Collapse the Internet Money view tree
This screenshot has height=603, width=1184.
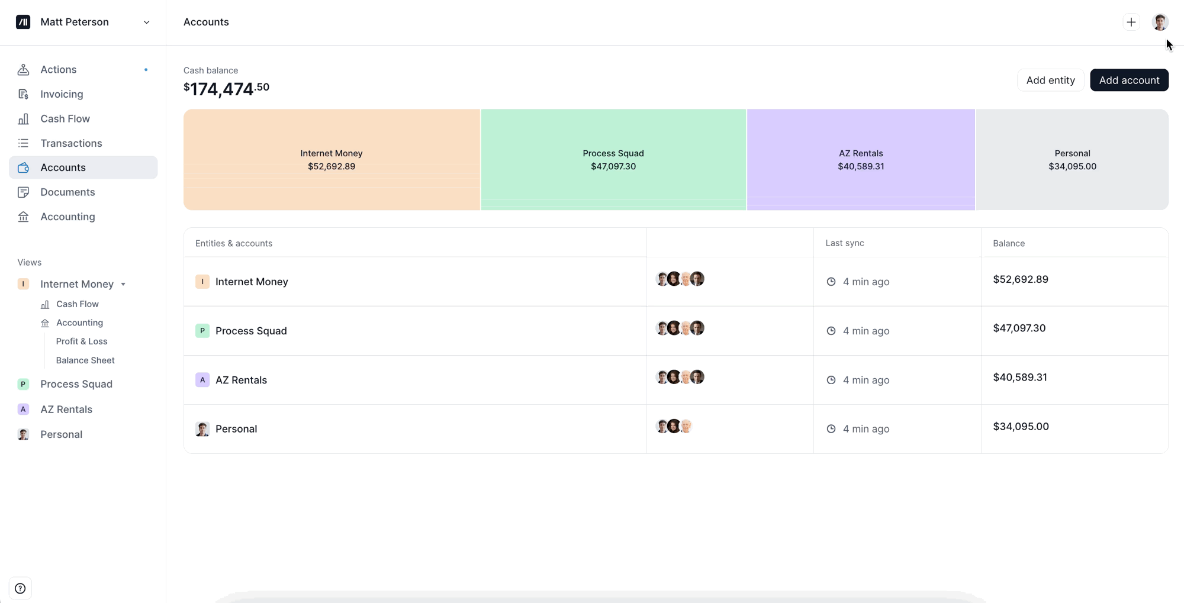[123, 284]
